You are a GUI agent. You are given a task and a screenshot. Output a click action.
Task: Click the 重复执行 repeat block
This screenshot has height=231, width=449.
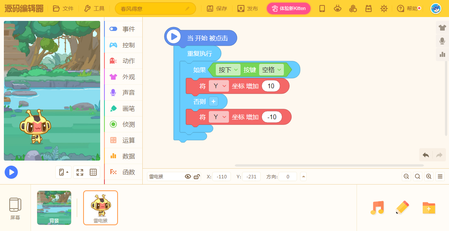[x=199, y=54]
